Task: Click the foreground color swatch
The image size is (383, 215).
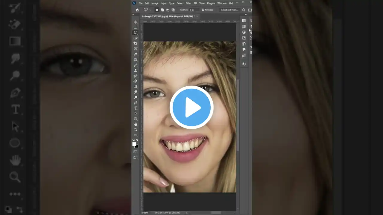Action: click(x=134, y=144)
